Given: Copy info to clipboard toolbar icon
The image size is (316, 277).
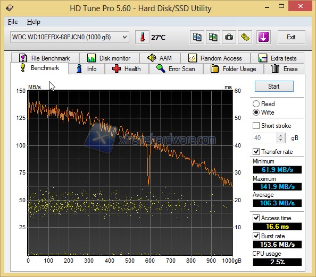Looking at the screenshot, I should click(197, 37).
